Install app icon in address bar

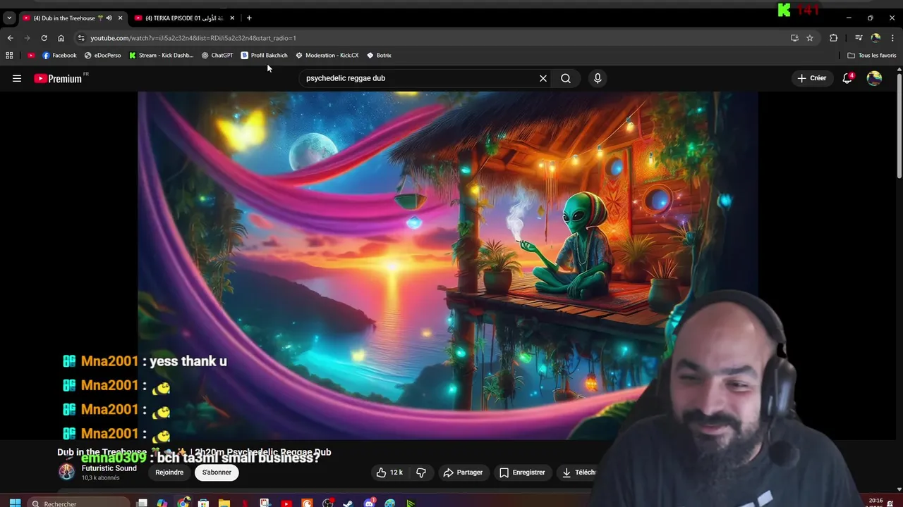tap(794, 38)
